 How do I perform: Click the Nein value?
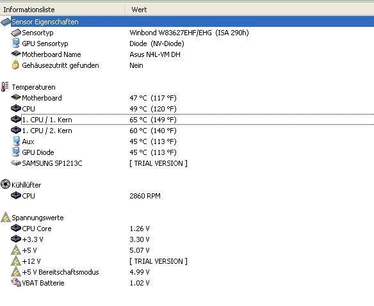[136, 65]
